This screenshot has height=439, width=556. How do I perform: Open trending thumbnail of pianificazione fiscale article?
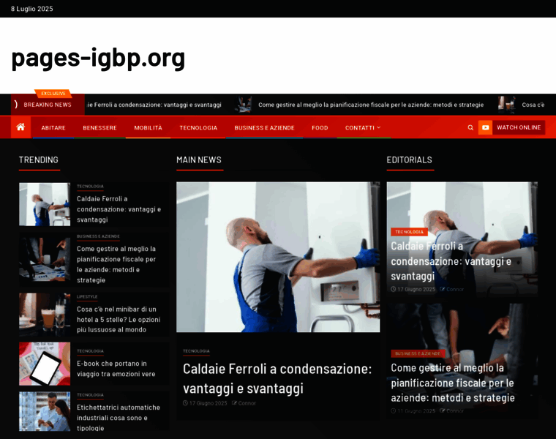tap(45, 260)
